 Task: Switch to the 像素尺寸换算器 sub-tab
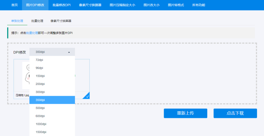click(61, 21)
